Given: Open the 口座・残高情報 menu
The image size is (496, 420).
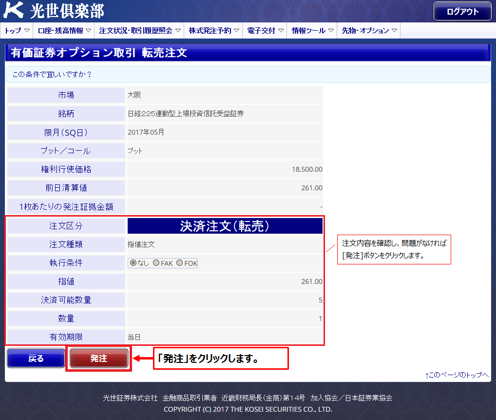Looking at the screenshot, I should pos(64,30).
